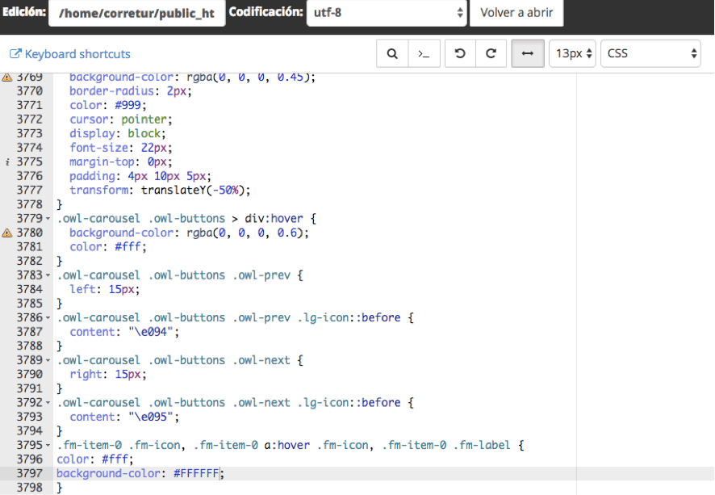Click 'border-radius' property name
715x495 pixels.
[111, 91]
